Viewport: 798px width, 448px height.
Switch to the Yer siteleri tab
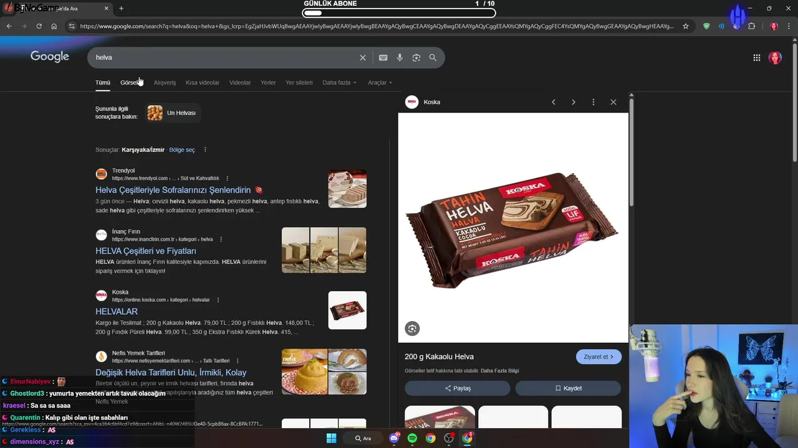coord(299,83)
